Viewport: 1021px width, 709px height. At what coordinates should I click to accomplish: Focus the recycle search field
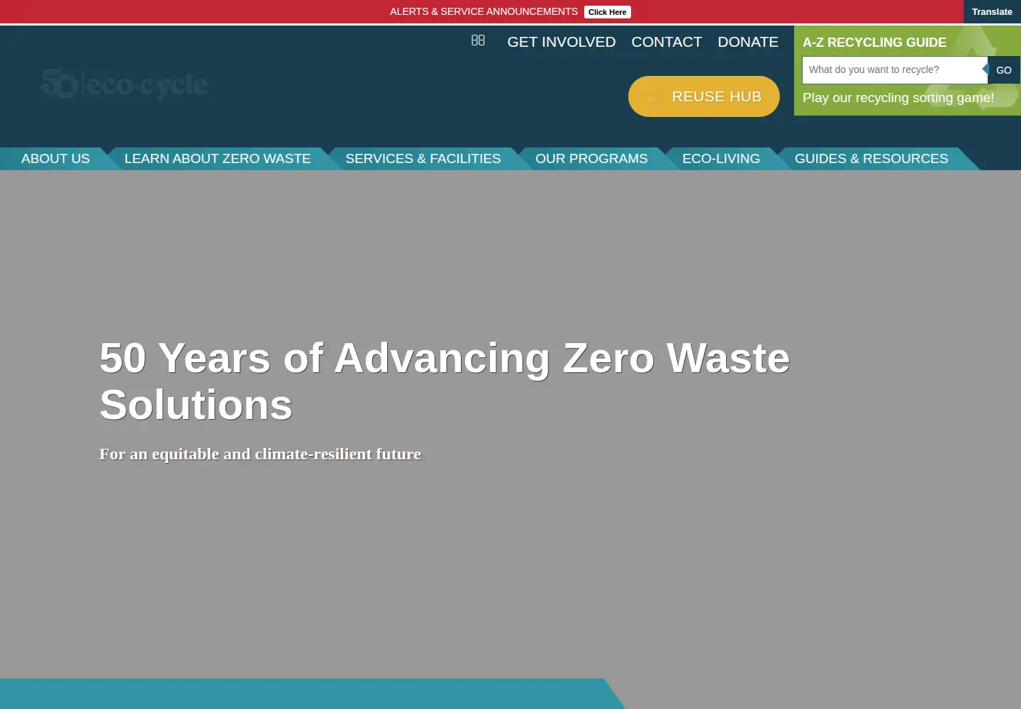pos(895,69)
